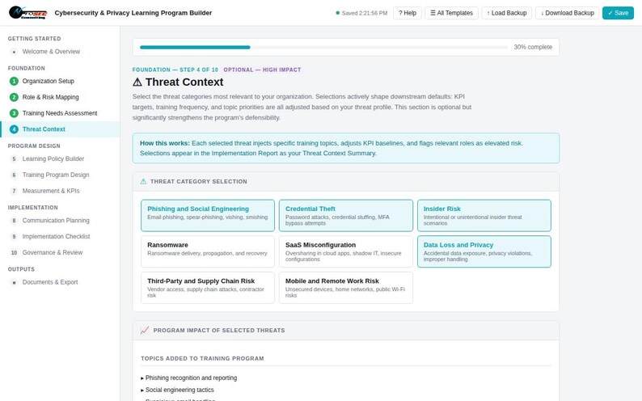Deselect the Insider Risk threat card
Screen dimensions: 642x401
tap(484, 215)
